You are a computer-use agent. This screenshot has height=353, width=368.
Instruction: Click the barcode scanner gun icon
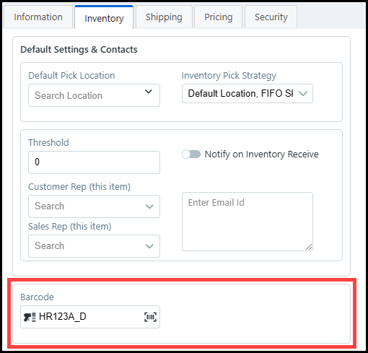click(x=30, y=317)
